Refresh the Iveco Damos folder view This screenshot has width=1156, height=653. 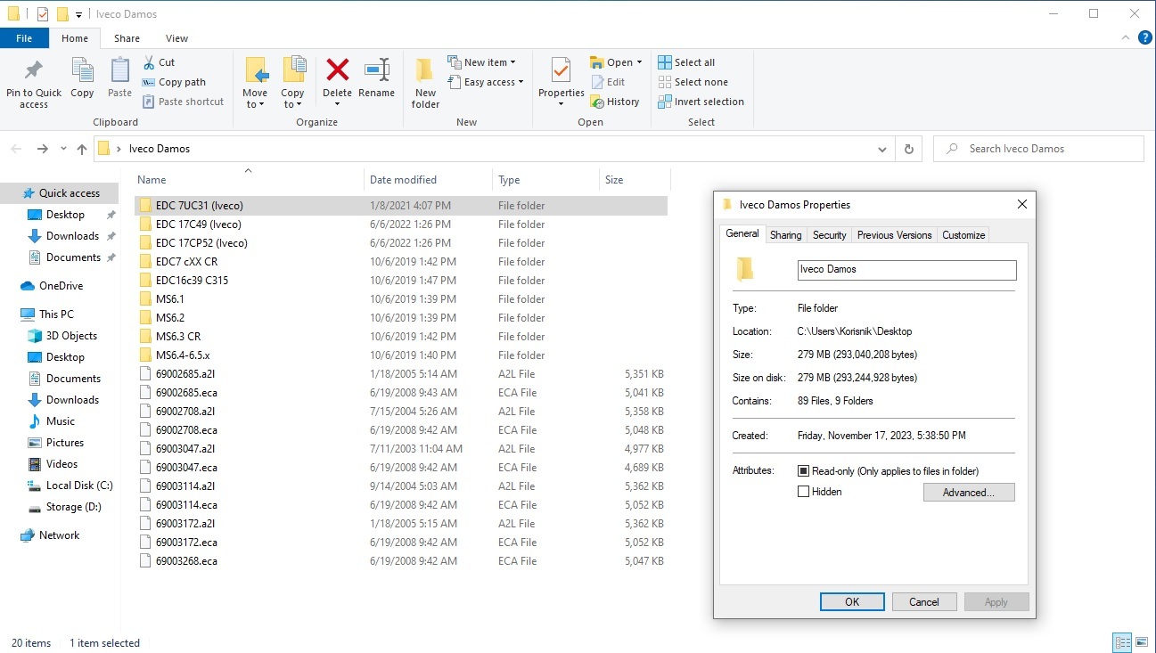pos(908,149)
